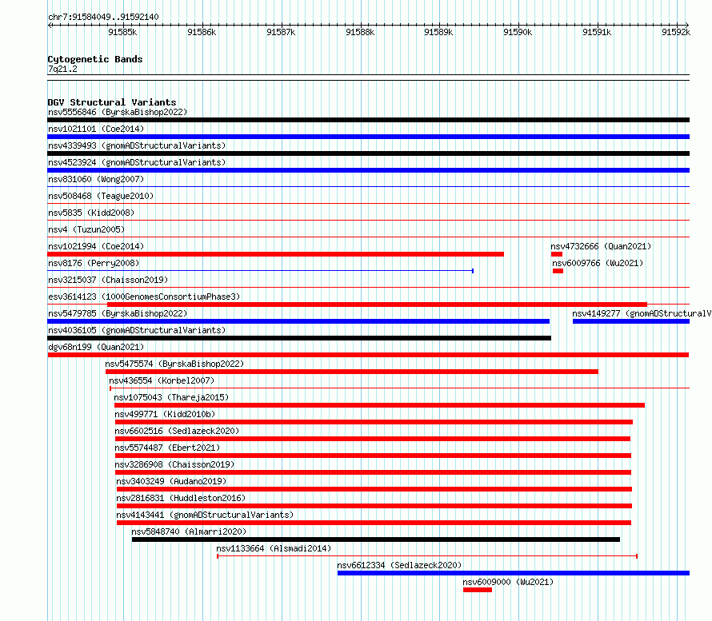Click the nsv4149277 gnomAD variant label
Viewport: 712px width, 621px height.
(642, 313)
